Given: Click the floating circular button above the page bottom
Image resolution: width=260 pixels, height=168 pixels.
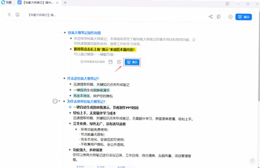Looking at the screenshot, I should coord(252,160).
